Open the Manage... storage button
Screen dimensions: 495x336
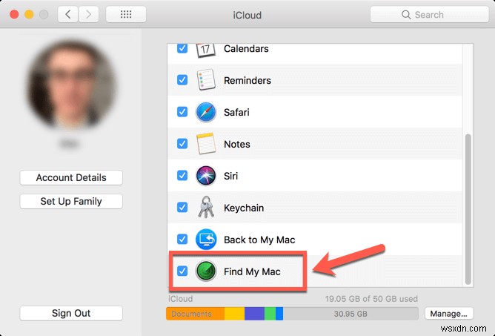click(x=448, y=314)
